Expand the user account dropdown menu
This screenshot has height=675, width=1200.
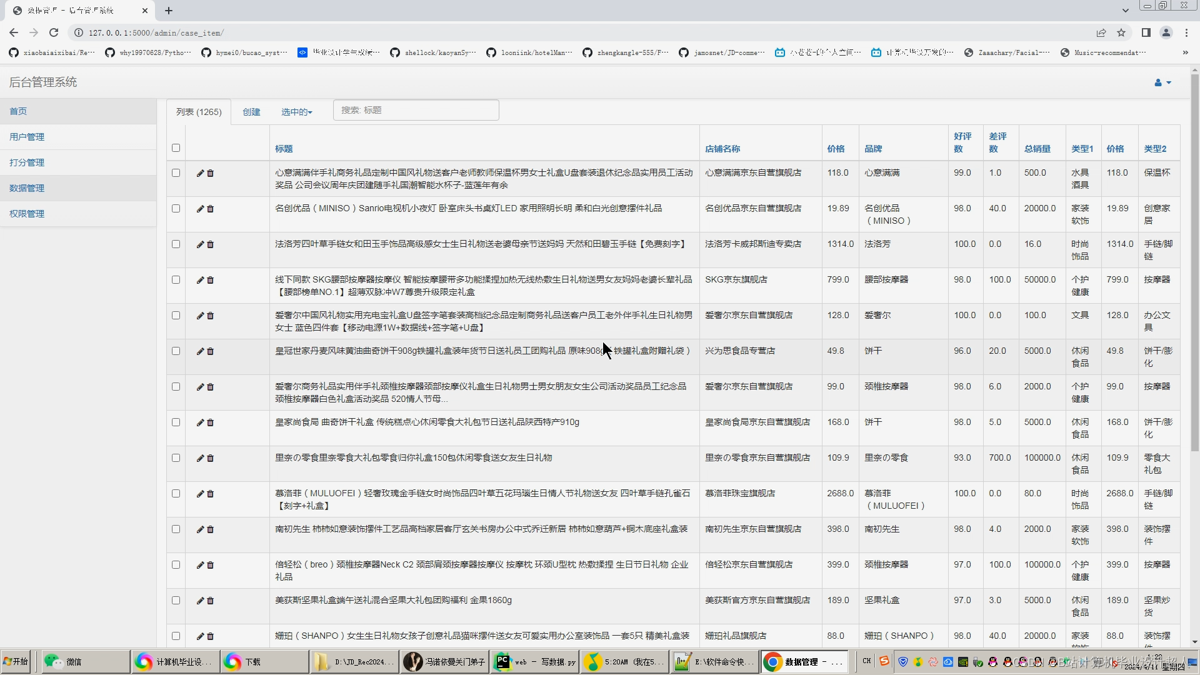point(1162,82)
